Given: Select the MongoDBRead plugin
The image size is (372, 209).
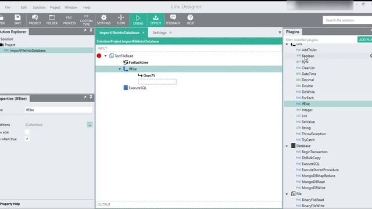Looking at the screenshot, I should 313,182.
